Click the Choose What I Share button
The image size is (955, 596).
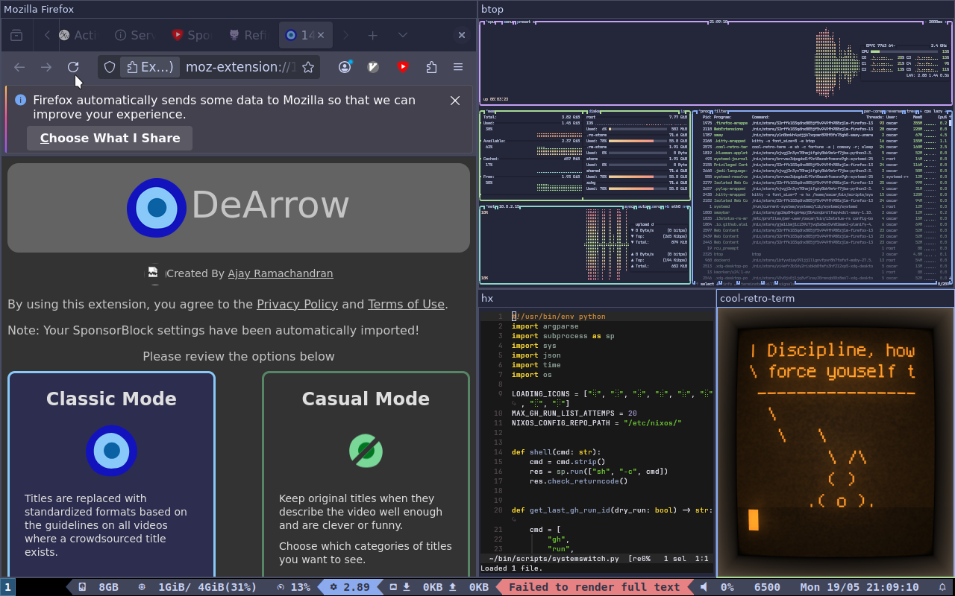(x=110, y=138)
